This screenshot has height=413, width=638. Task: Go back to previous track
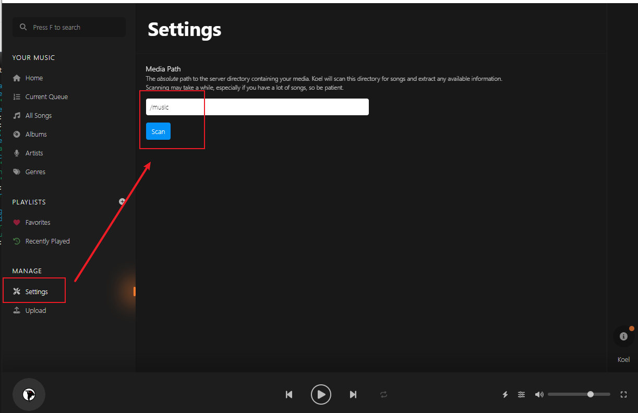pos(289,395)
